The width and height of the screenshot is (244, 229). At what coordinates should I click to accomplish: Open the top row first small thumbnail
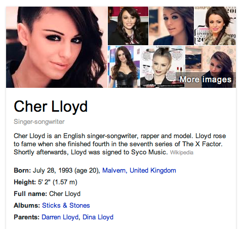click(128, 26)
